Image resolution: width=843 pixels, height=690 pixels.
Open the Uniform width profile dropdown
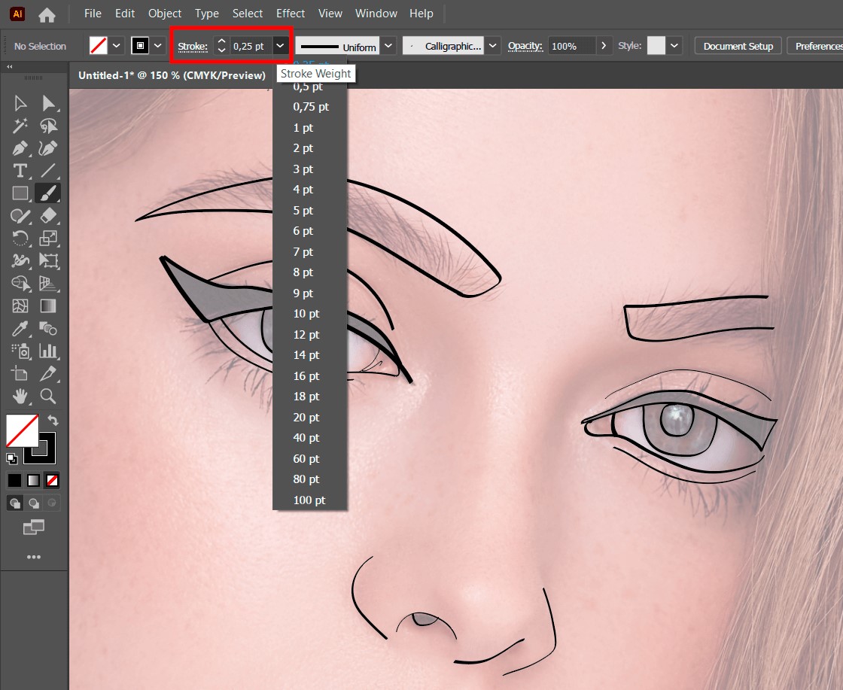pyautogui.click(x=388, y=46)
